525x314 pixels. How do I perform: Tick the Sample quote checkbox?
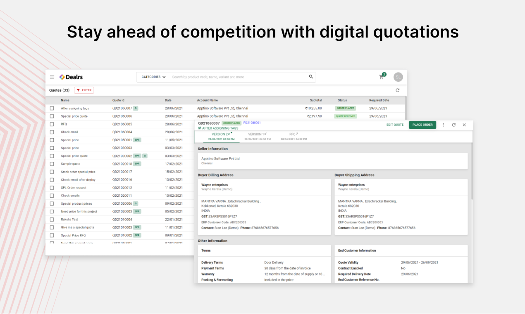[x=52, y=164]
